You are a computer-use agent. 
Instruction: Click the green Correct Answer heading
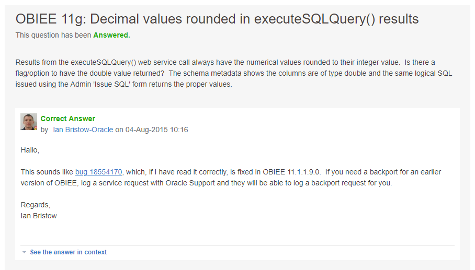tap(68, 119)
